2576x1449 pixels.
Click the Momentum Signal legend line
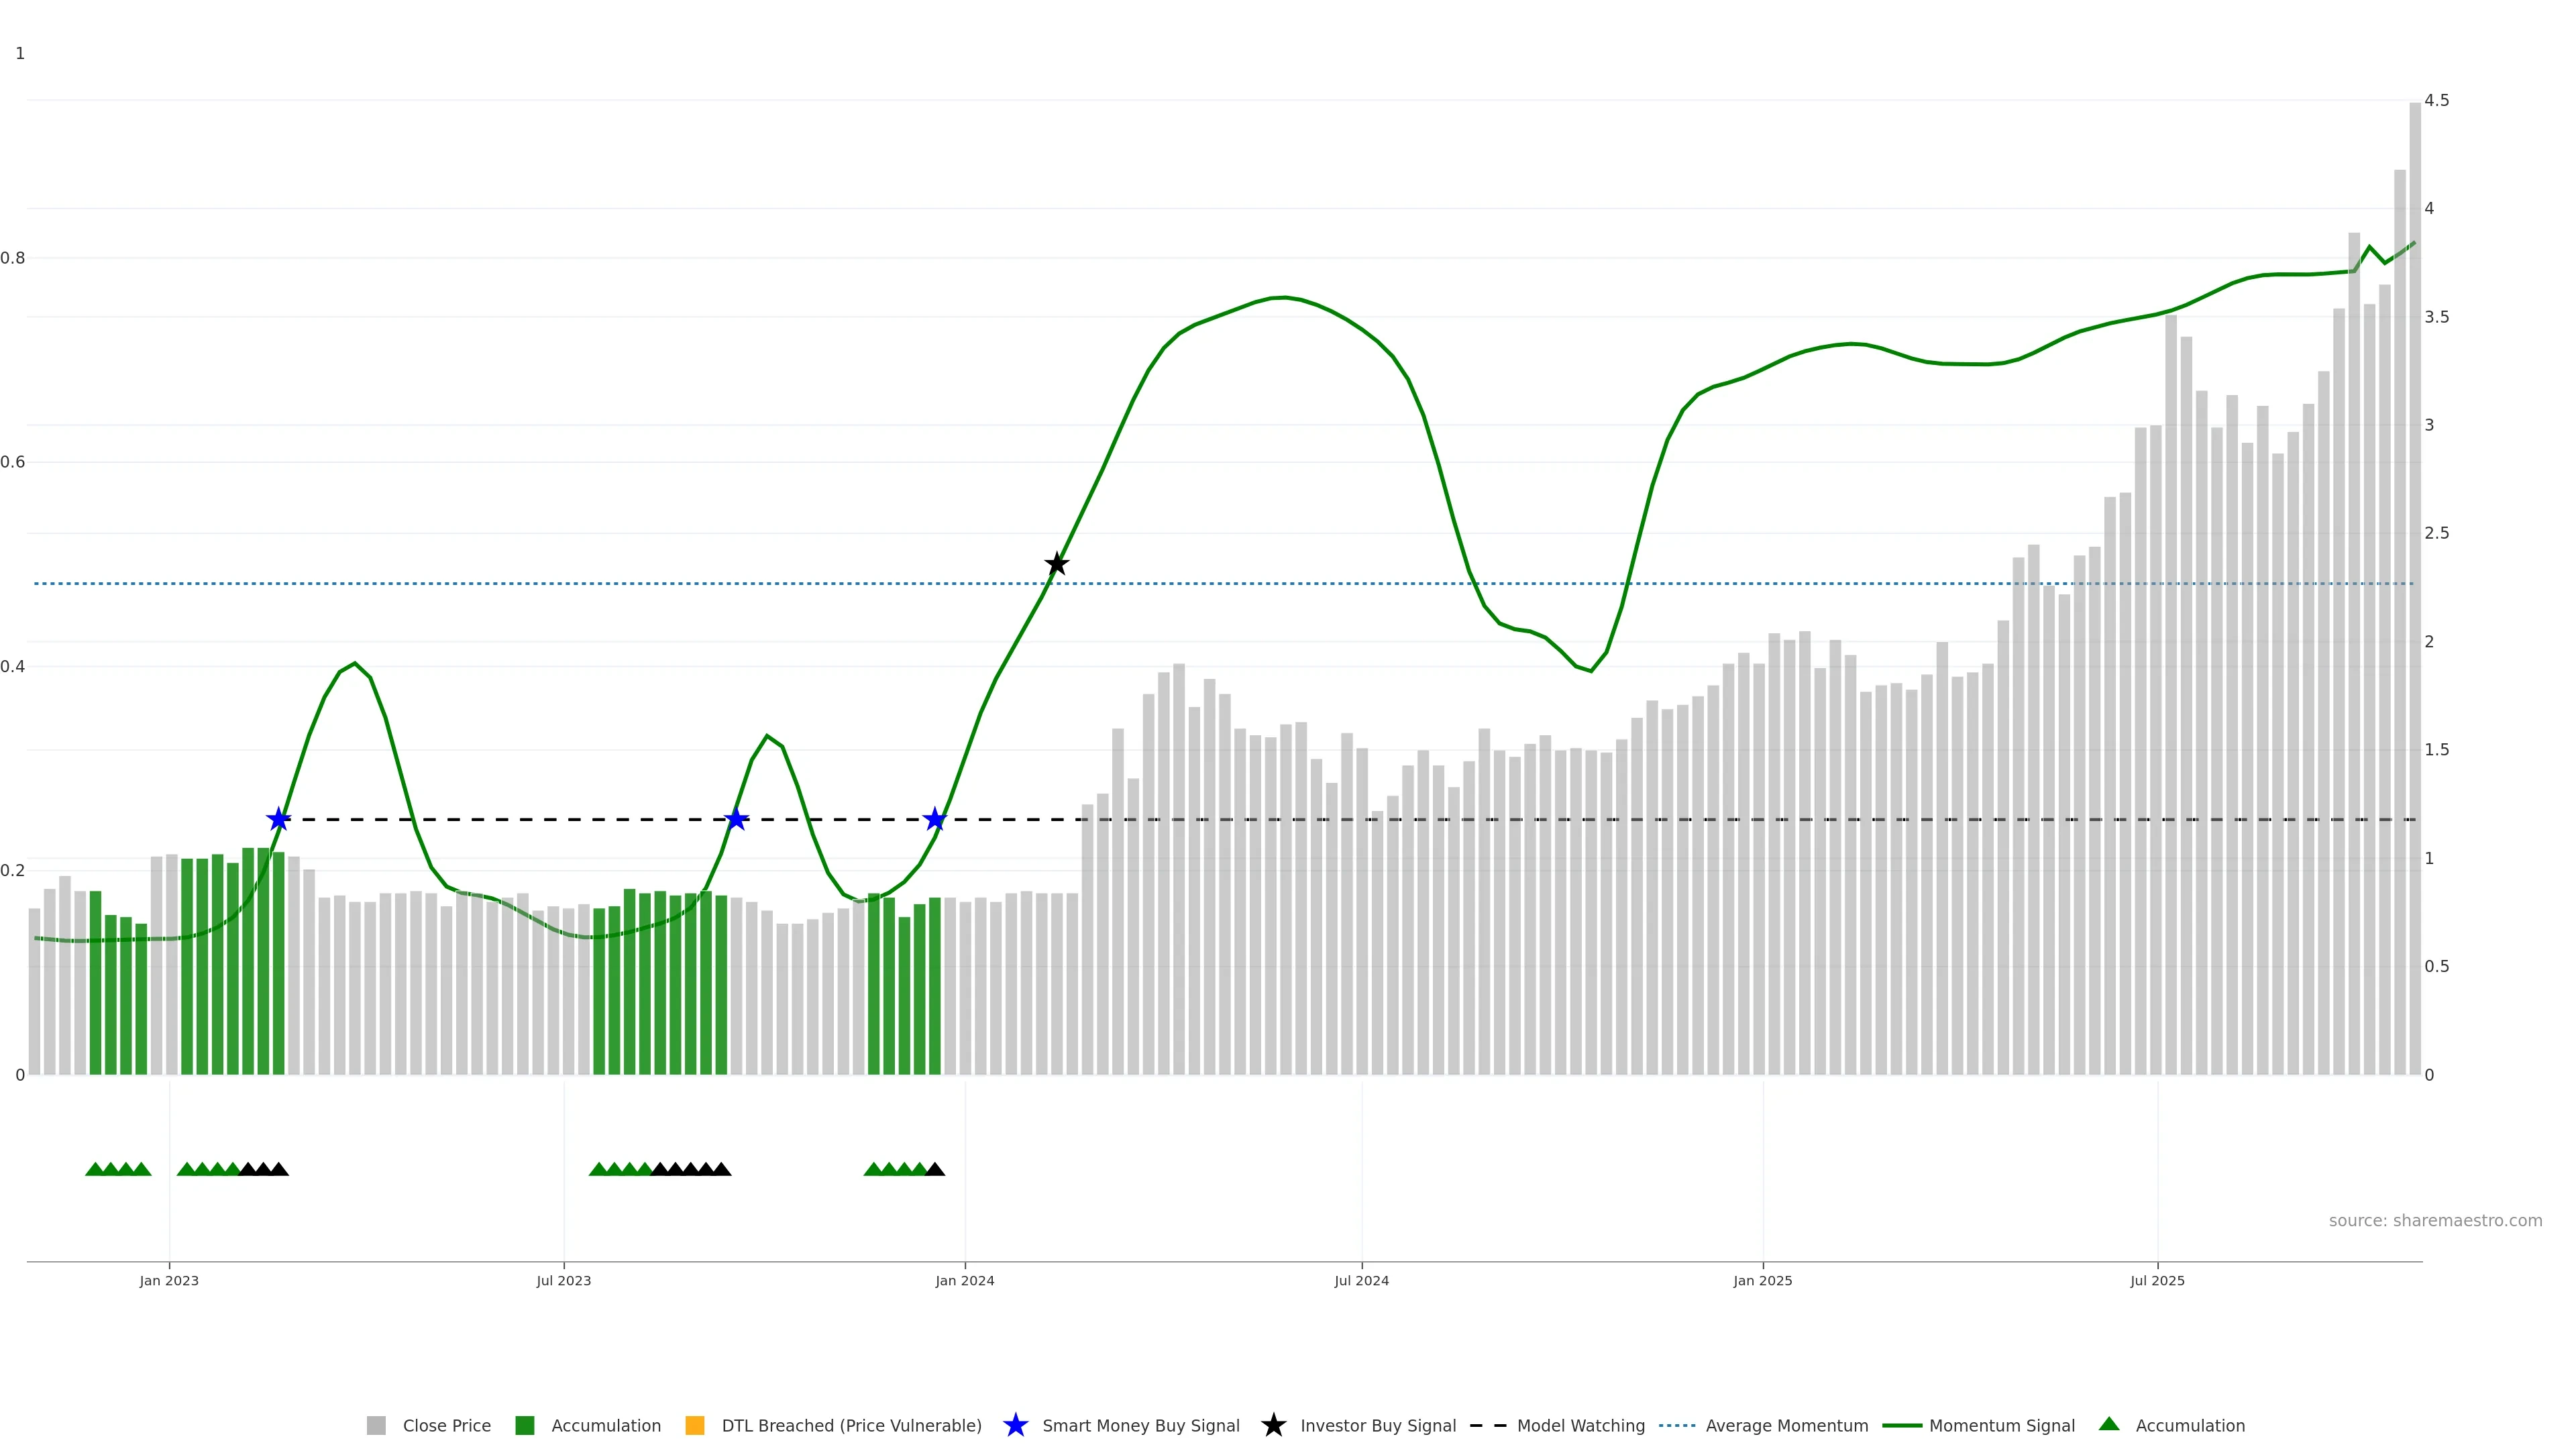tap(1902, 1425)
